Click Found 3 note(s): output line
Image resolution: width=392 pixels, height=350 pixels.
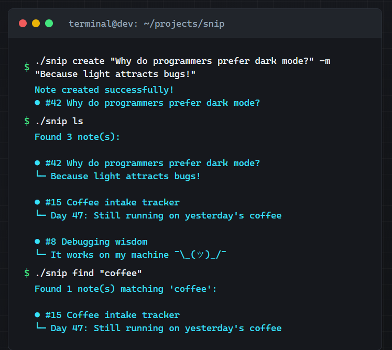pos(77,137)
